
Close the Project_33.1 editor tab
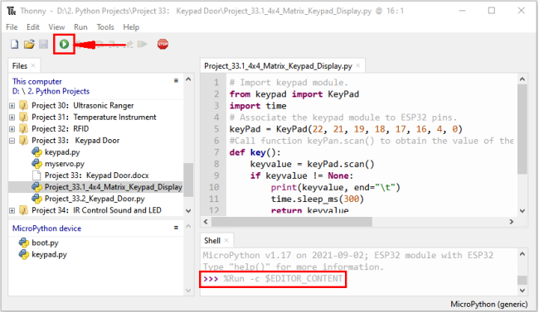click(x=358, y=65)
